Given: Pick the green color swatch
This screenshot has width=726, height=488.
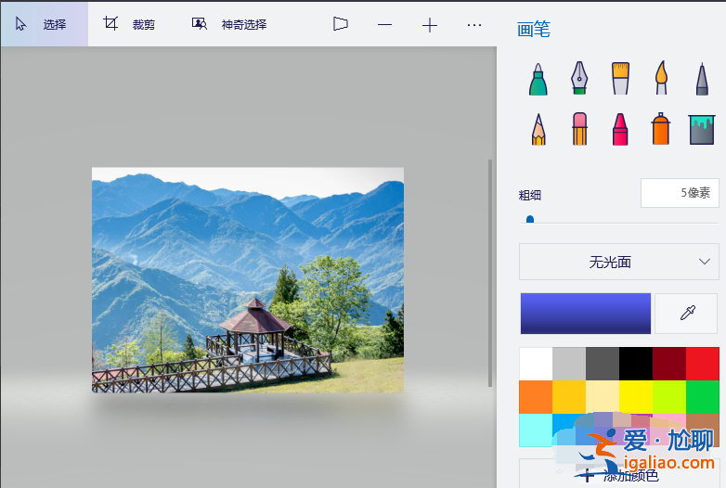Looking at the screenshot, I should (x=703, y=397).
